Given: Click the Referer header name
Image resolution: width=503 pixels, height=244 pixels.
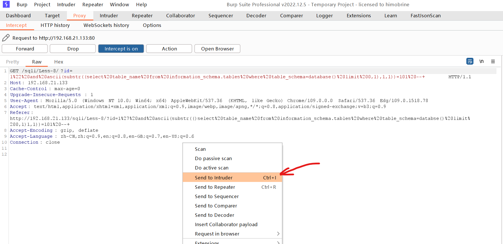Looking at the screenshot, I should [x=20, y=113].
